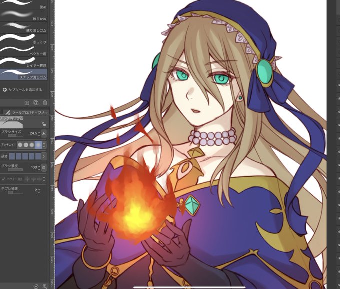Select the ベクター用 eraser sub tool
This screenshot has height=289, width=340.
pos(23,51)
